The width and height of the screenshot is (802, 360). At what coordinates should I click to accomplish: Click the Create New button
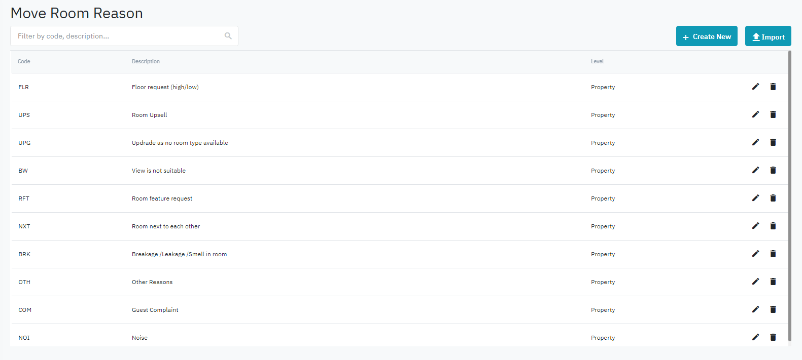(707, 36)
